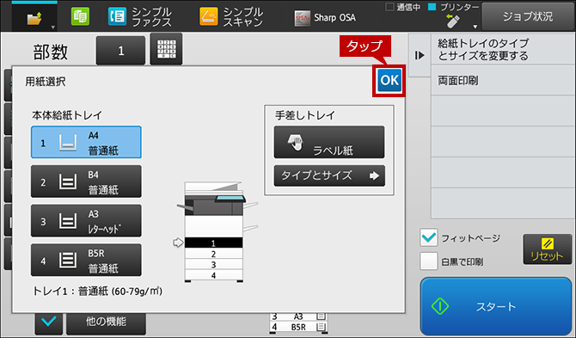Click the 本体給紙トレイ heading
This screenshot has height=338, width=576.
pyautogui.click(x=67, y=115)
